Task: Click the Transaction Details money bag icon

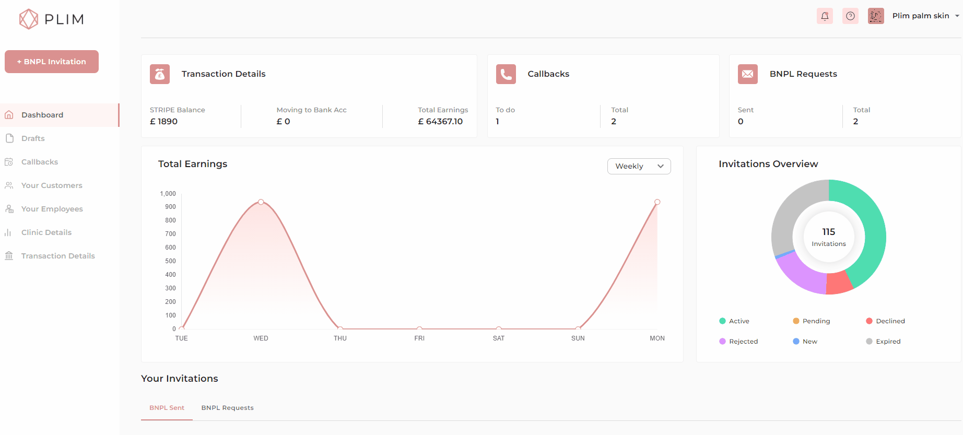Action: pos(160,74)
